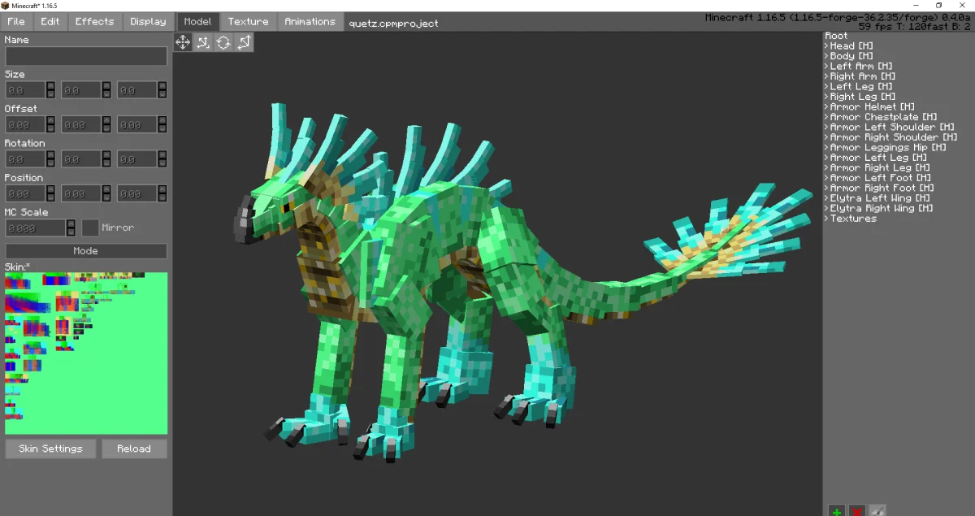Select the Armor Right Foot [H] item
The image size is (975, 516).
tap(882, 189)
